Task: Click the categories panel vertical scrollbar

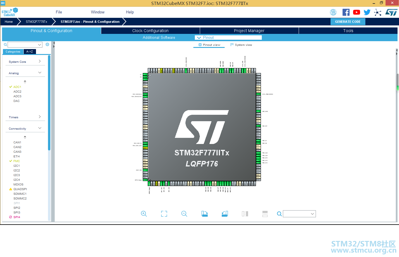Action: tap(49, 103)
